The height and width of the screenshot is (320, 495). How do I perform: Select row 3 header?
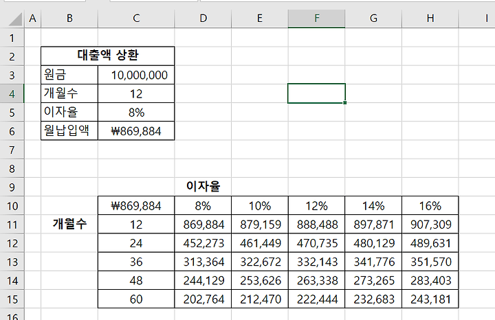(x=12, y=75)
